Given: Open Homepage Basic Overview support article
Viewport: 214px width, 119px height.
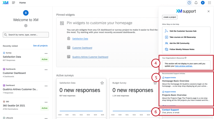Looking at the screenshot, I should pos(175,81).
